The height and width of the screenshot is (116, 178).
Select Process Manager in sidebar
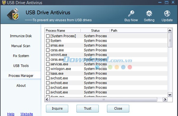[21, 76]
